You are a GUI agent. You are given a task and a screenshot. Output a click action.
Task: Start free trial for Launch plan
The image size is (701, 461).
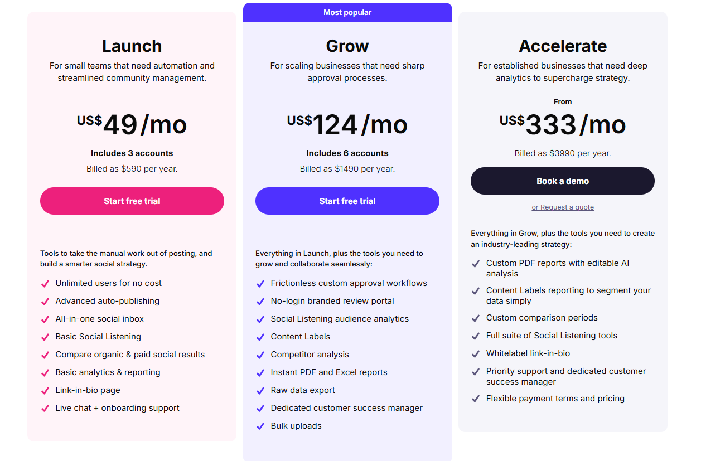click(132, 201)
